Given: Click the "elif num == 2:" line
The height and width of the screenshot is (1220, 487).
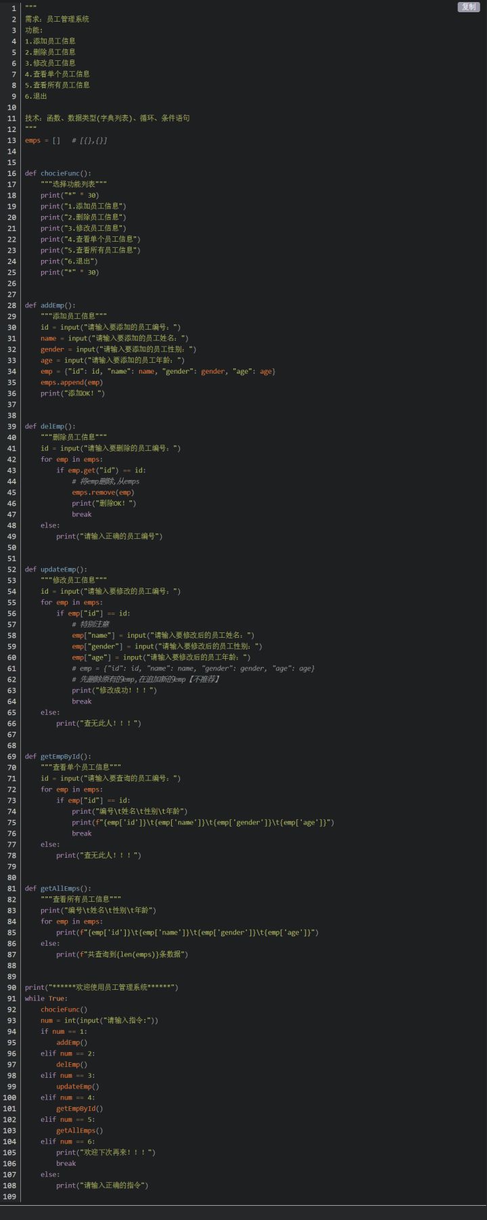Looking at the screenshot, I should pyautogui.click(x=68, y=1053).
